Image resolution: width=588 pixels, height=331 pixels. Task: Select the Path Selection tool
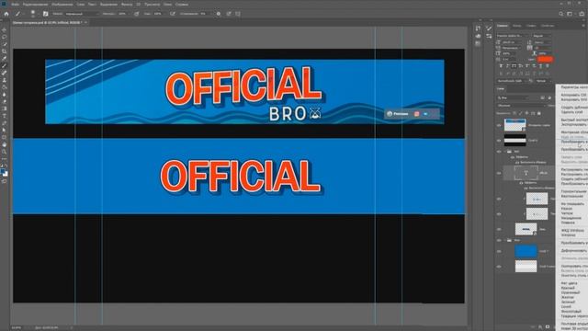coord(4,130)
